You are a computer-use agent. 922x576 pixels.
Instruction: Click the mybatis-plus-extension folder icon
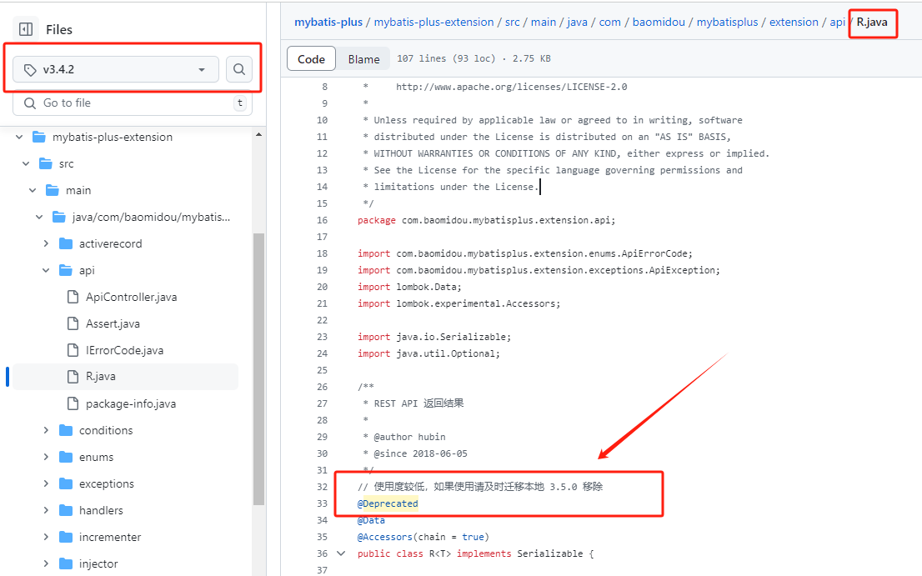(x=39, y=137)
